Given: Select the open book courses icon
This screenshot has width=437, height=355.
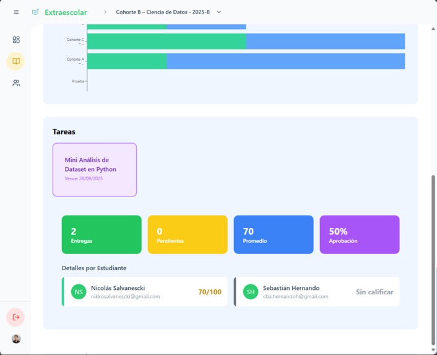Looking at the screenshot, I should tap(16, 61).
